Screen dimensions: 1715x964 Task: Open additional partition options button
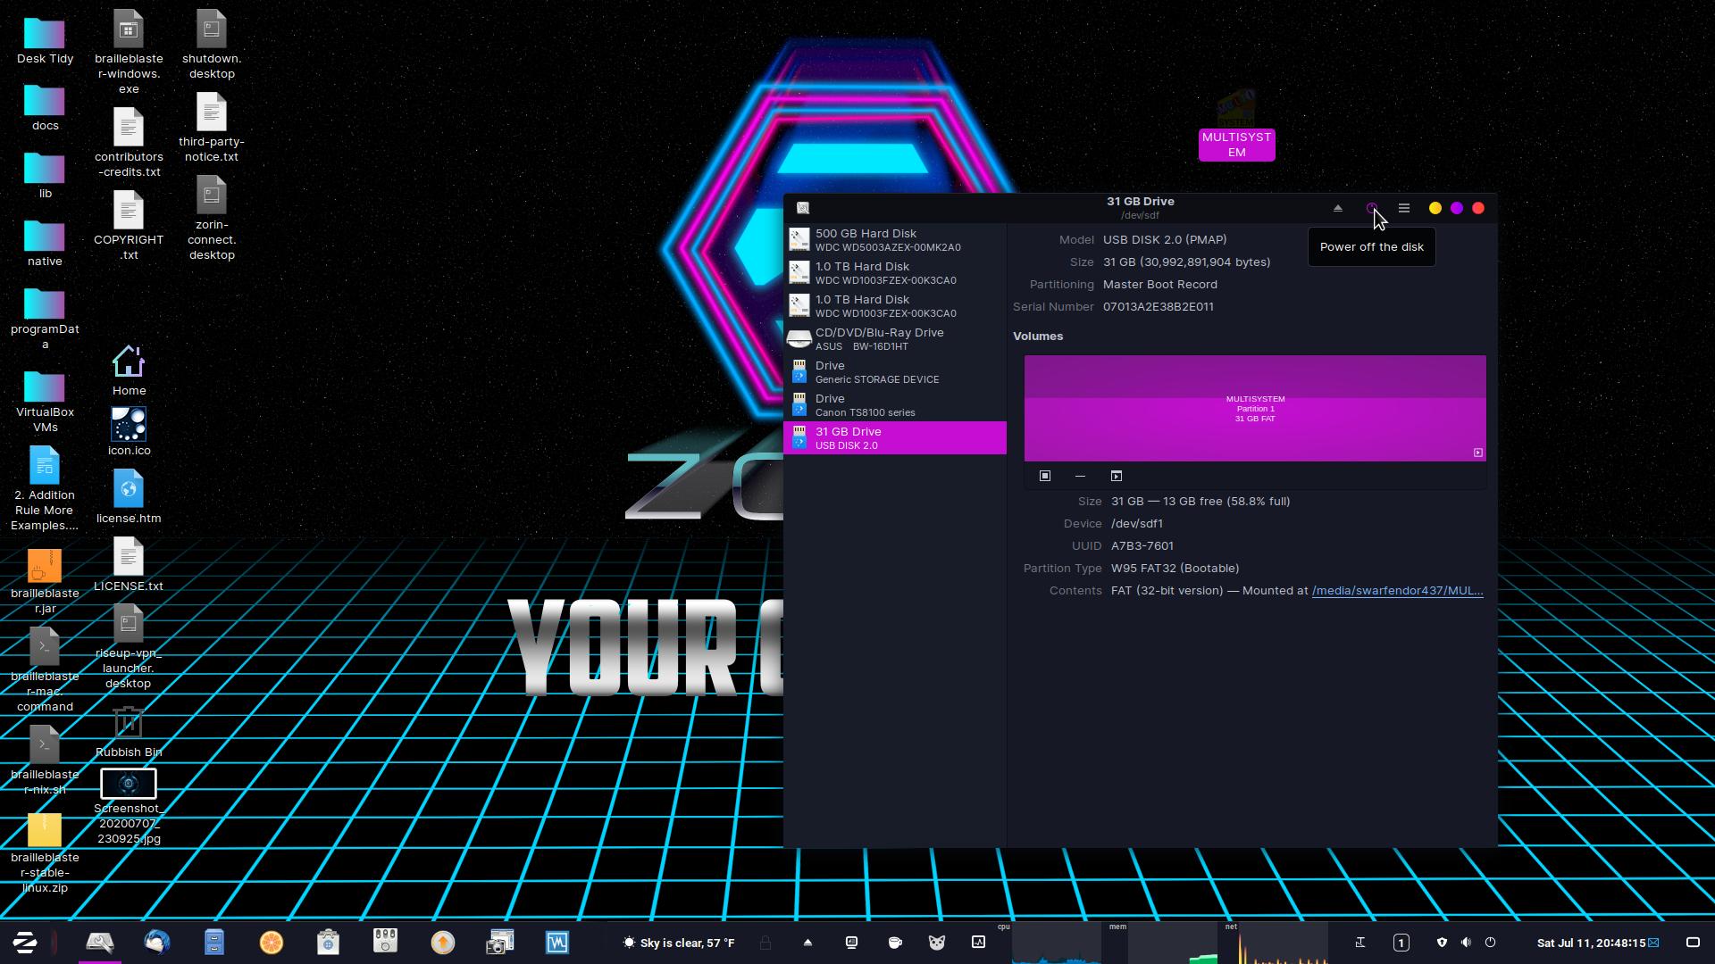pyautogui.click(x=1116, y=476)
